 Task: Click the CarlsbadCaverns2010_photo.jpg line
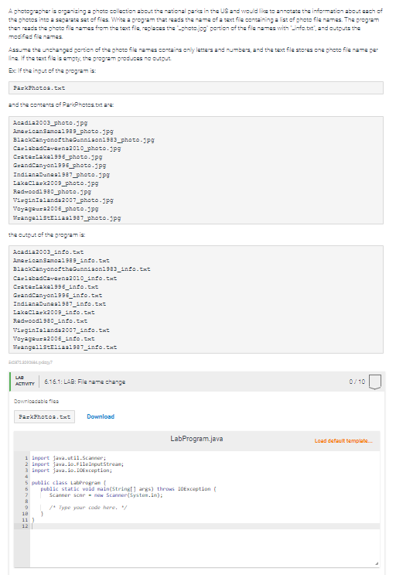[x=67, y=149]
